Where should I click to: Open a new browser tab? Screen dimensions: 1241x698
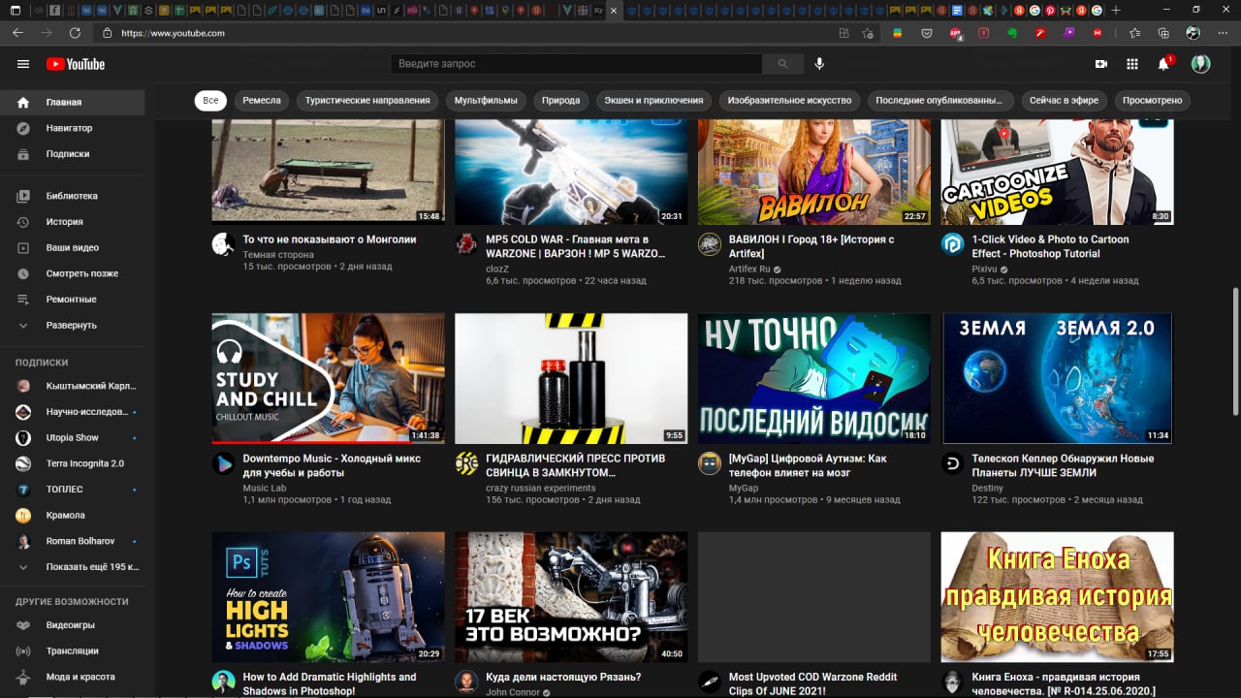(1116, 10)
